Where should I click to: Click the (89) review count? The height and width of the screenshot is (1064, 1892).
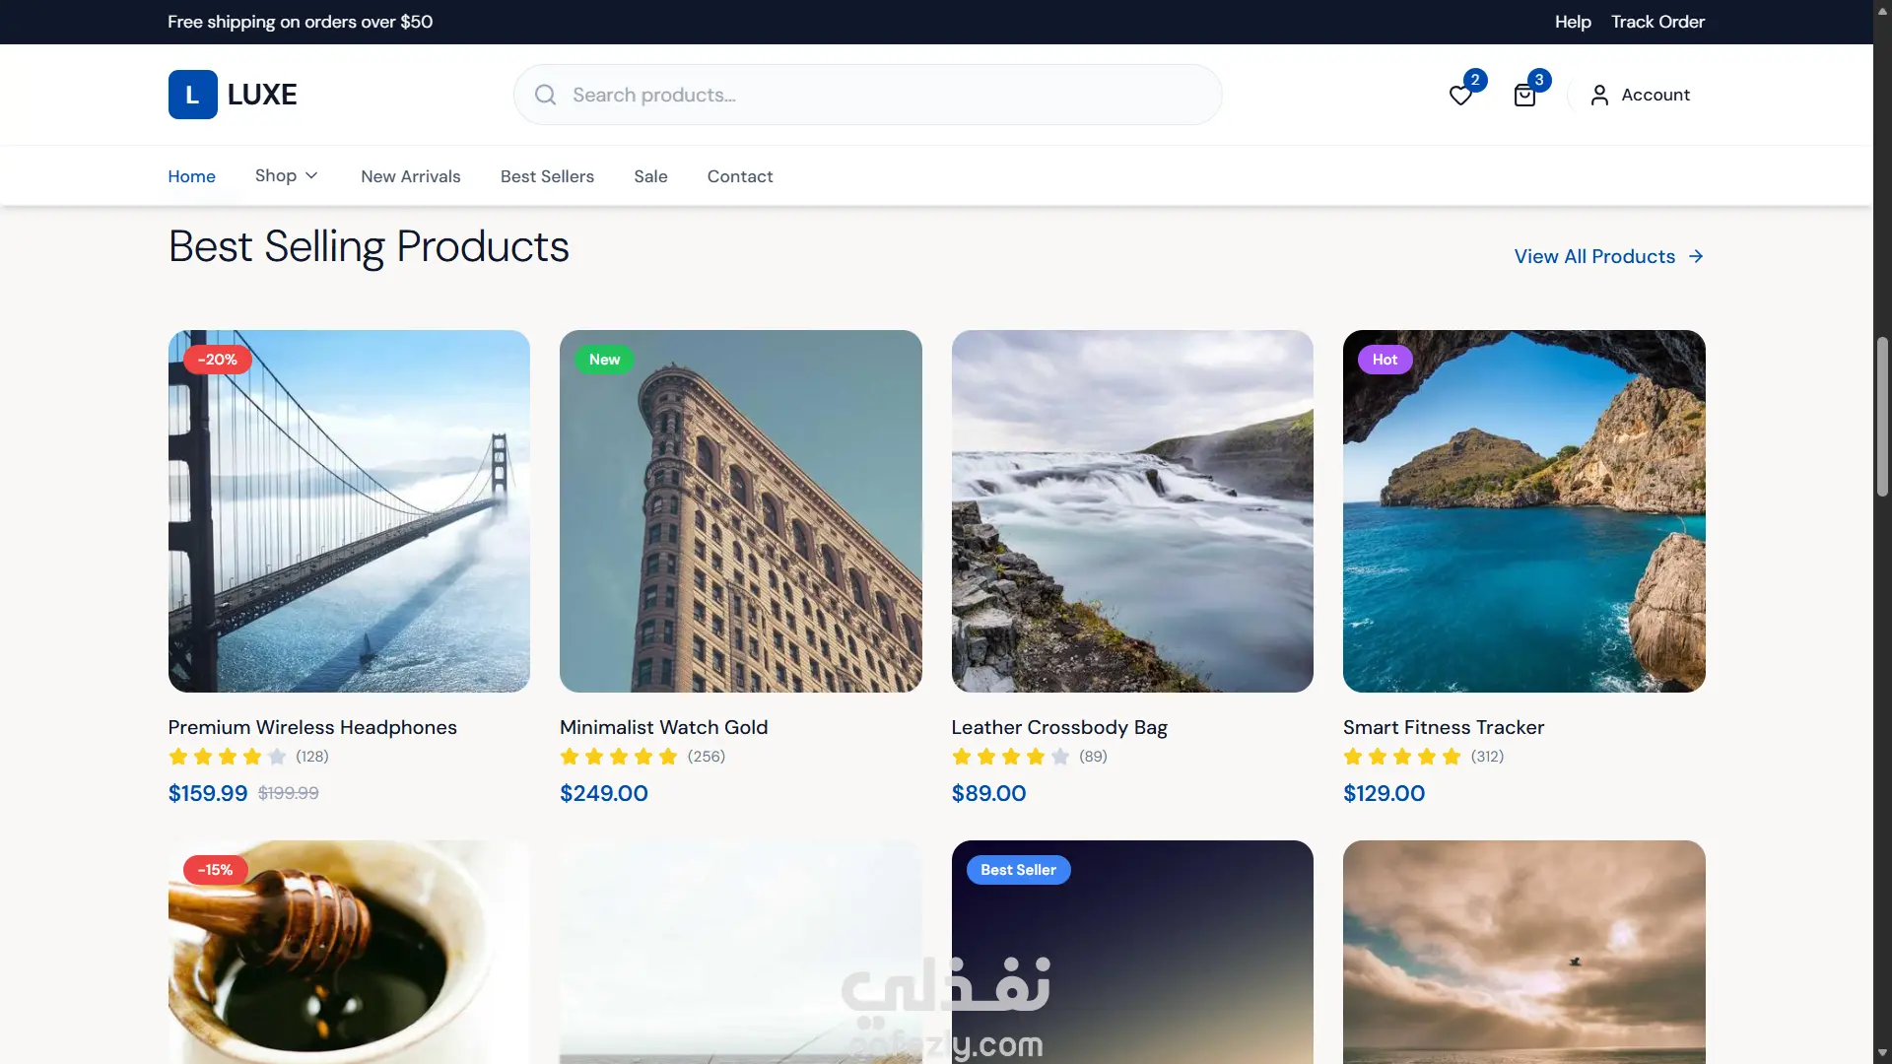(1093, 757)
